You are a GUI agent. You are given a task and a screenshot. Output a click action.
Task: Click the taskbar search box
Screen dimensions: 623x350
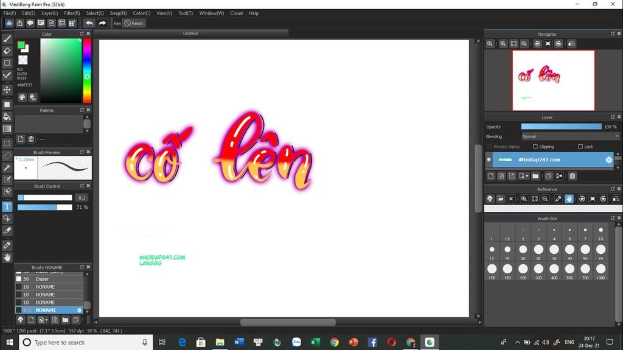coord(86,342)
